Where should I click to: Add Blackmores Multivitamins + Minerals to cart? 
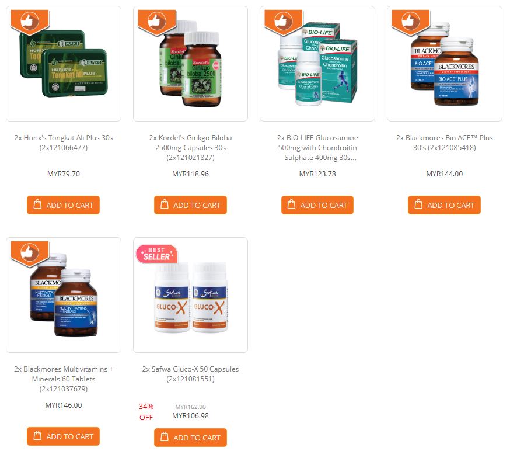63,436
